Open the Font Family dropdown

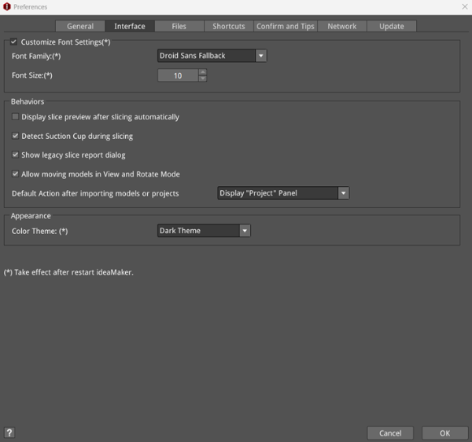click(x=212, y=56)
